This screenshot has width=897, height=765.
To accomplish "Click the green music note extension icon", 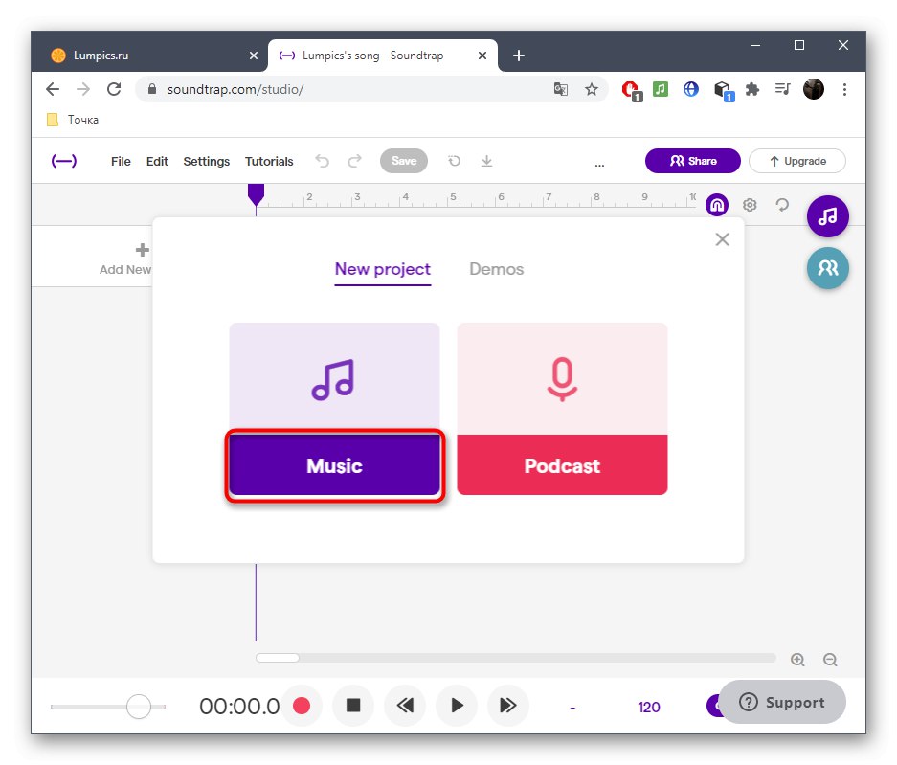I will [661, 89].
